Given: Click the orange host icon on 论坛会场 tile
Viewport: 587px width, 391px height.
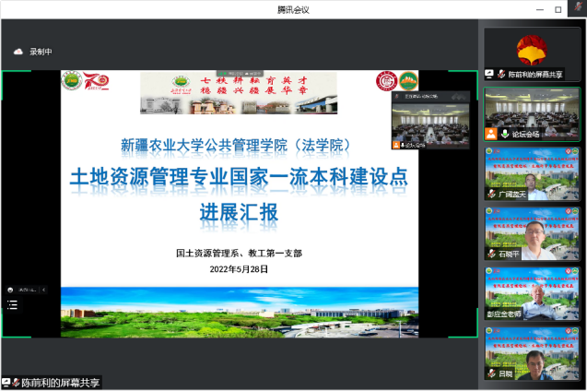Looking at the screenshot, I should pos(492,134).
